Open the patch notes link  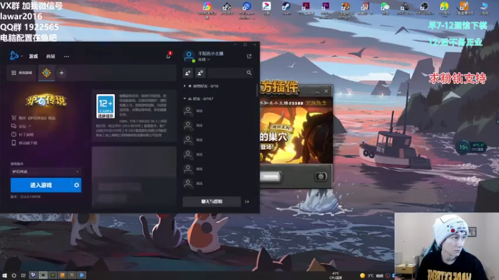tap(22, 134)
